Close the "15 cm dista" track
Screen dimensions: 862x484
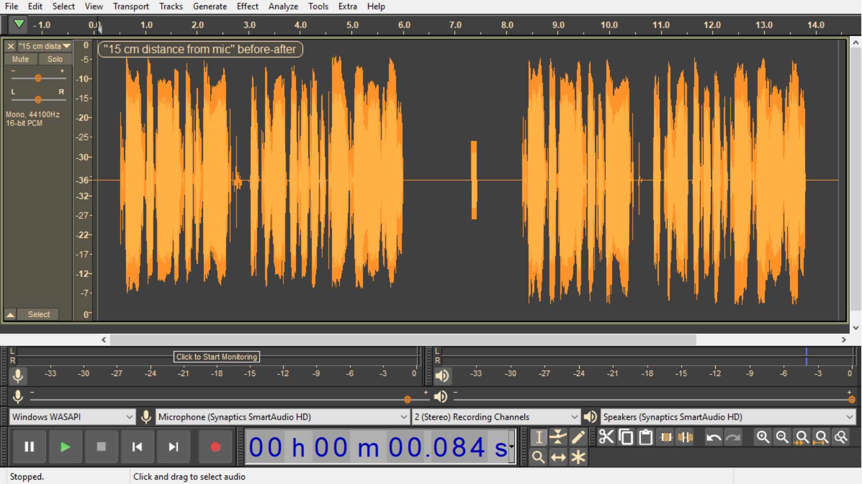pos(11,46)
